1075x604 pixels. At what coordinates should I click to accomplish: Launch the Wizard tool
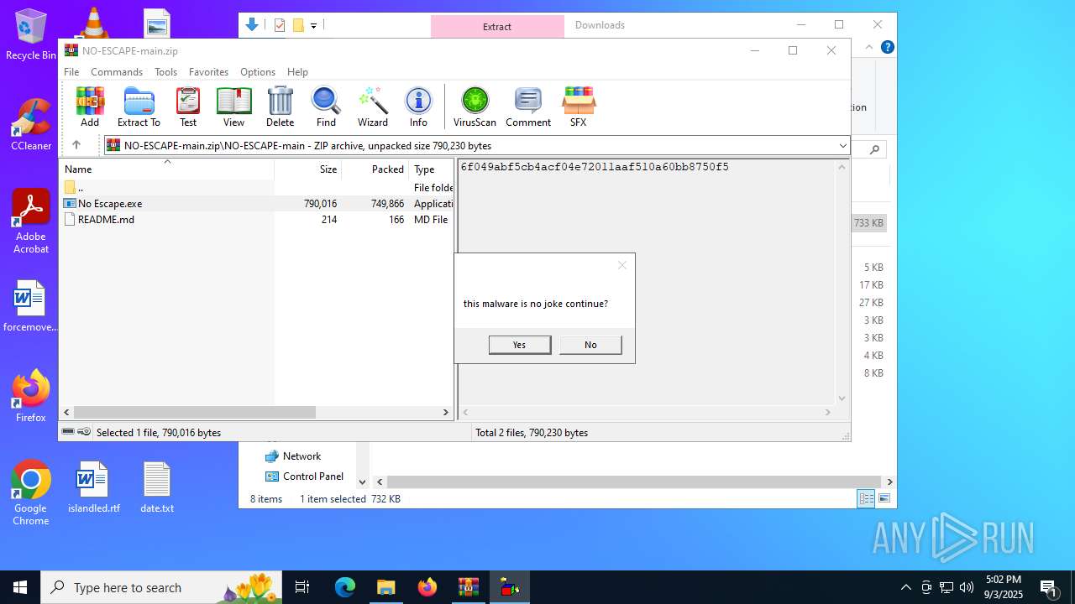(x=373, y=107)
